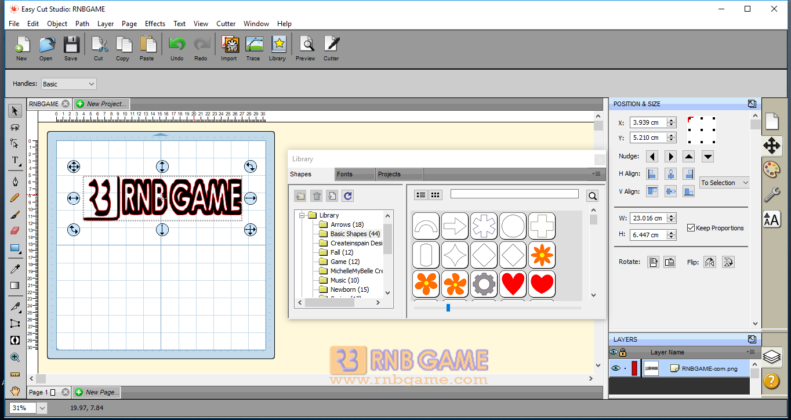Image resolution: width=791 pixels, height=420 pixels.
Task: Toggle lock-all icon in Layers header
Action: (x=623, y=352)
